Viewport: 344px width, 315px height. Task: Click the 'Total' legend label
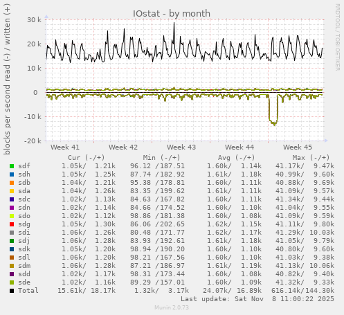[x=28, y=291]
